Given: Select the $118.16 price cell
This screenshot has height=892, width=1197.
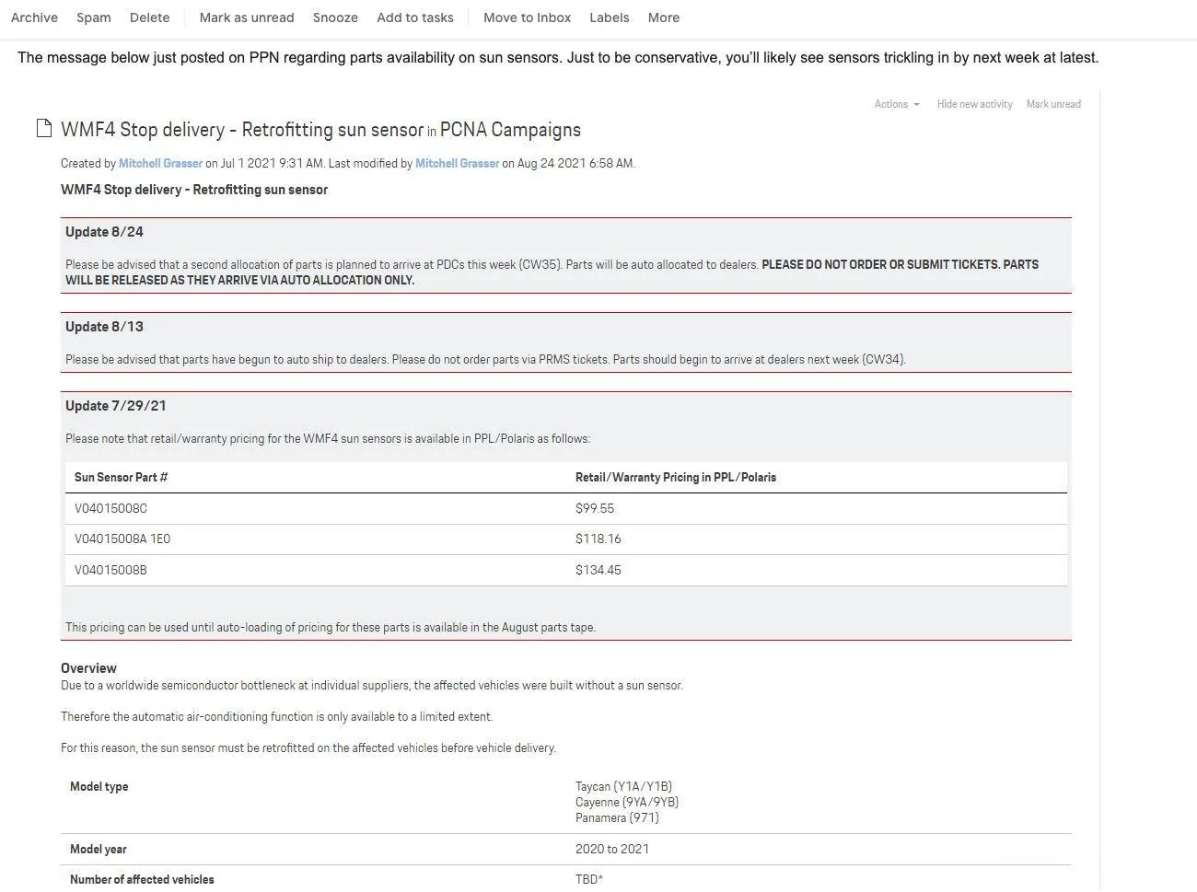Looking at the screenshot, I should click(598, 539).
